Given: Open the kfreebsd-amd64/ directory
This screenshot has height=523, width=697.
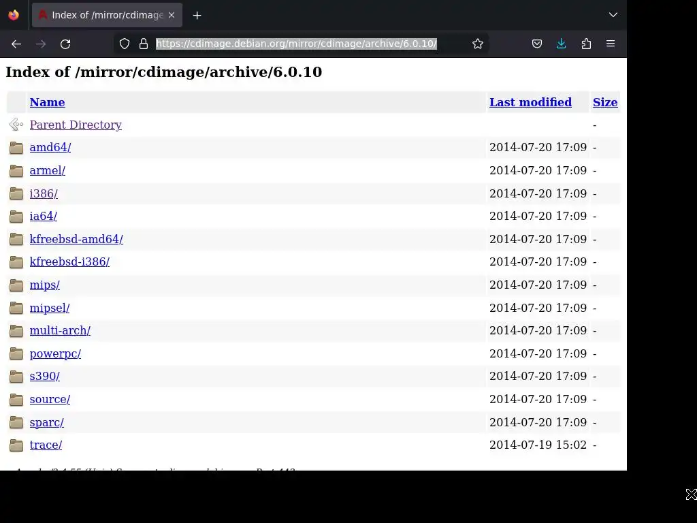Looking at the screenshot, I should click(76, 239).
